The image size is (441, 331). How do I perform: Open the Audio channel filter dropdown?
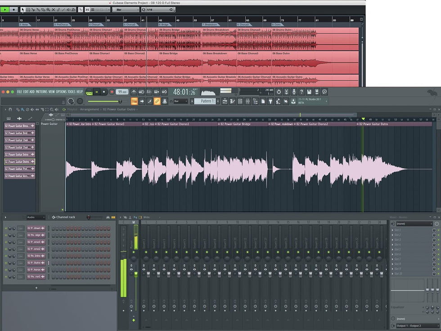(36, 217)
